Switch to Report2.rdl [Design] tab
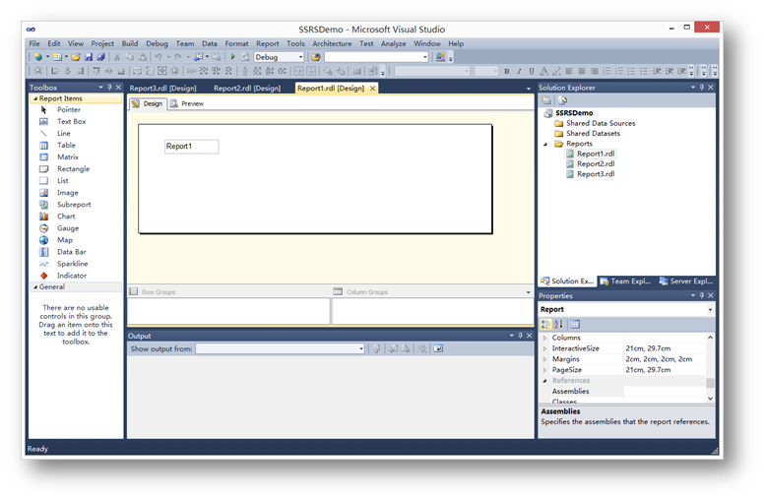The width and height of the screenshot is (765, 501). coord(247,89)
